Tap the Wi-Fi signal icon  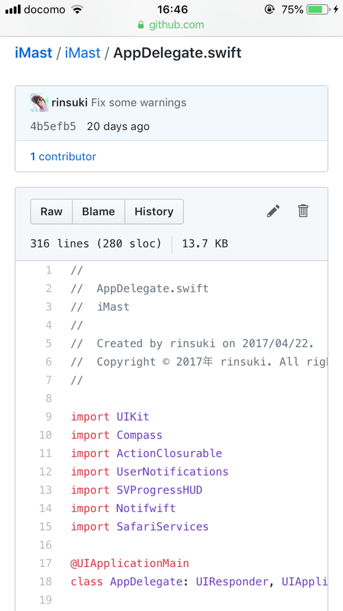(78, 10)
